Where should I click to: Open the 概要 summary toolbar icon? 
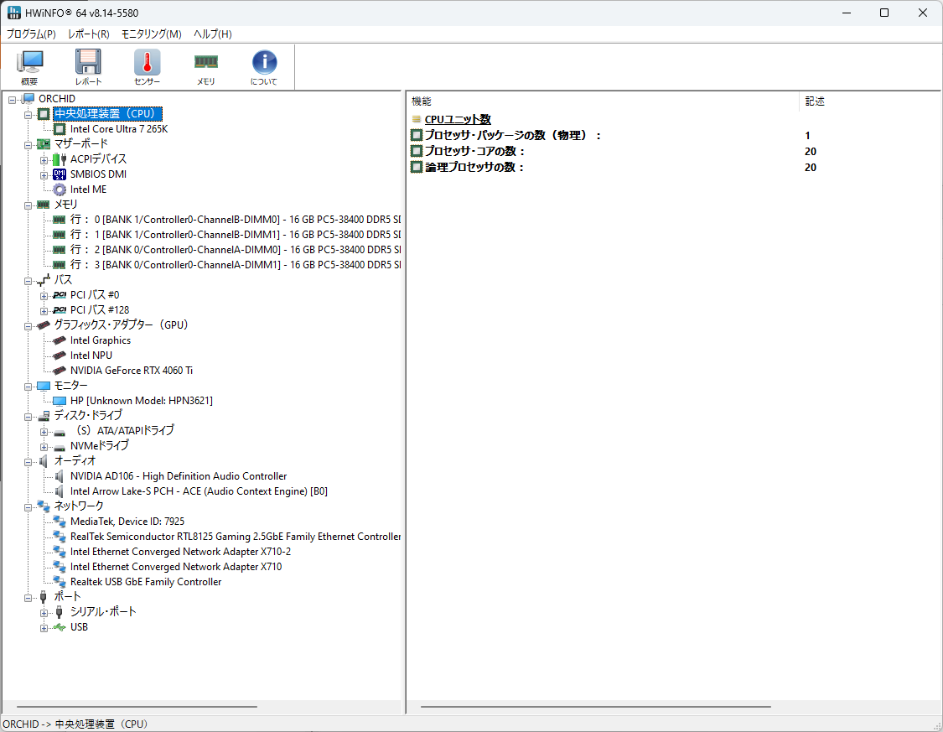[29, 67]
